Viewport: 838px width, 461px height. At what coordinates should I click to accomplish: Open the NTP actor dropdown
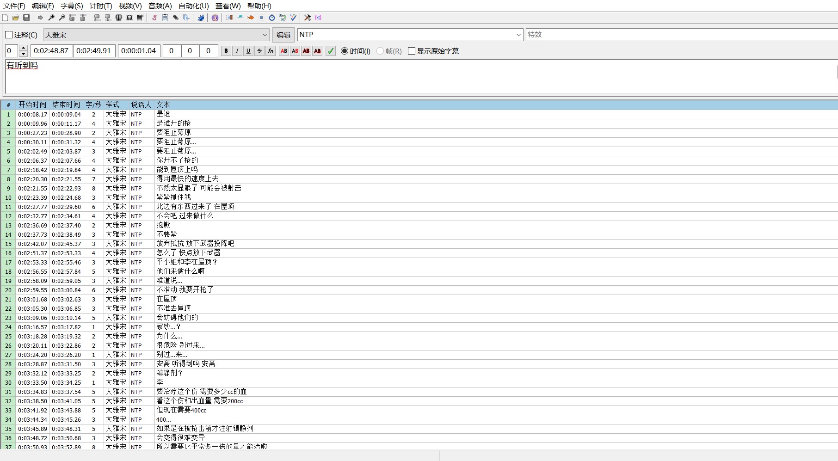[x=518, y=35]
